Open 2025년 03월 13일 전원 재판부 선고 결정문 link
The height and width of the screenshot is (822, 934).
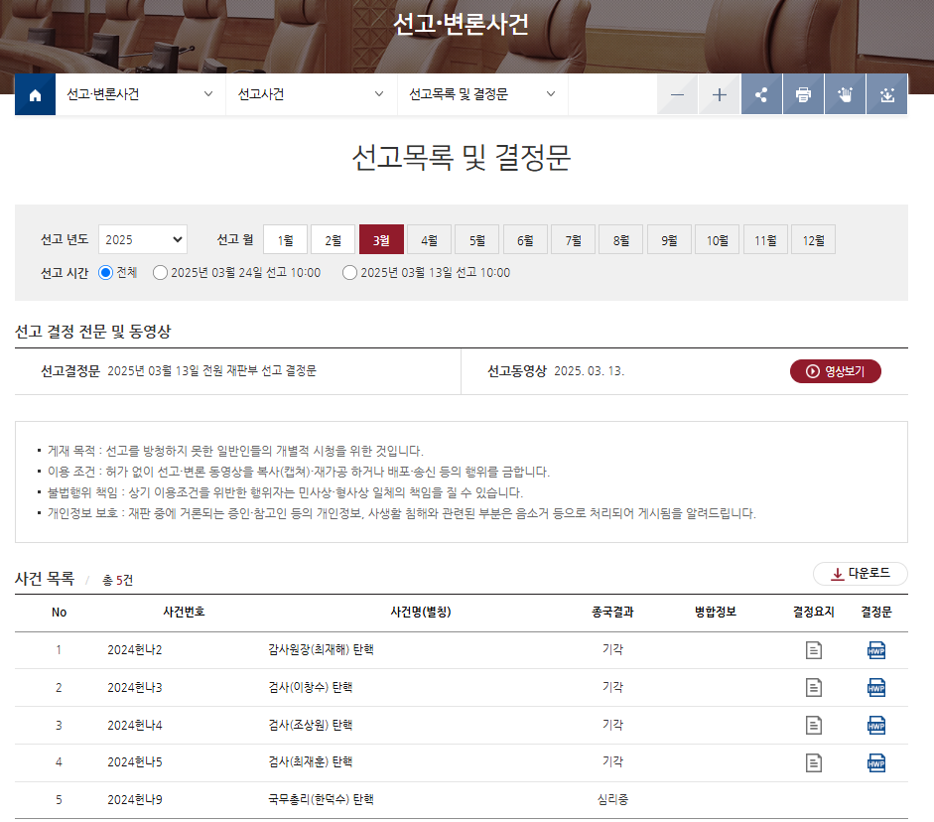click(x=212, y=371)
